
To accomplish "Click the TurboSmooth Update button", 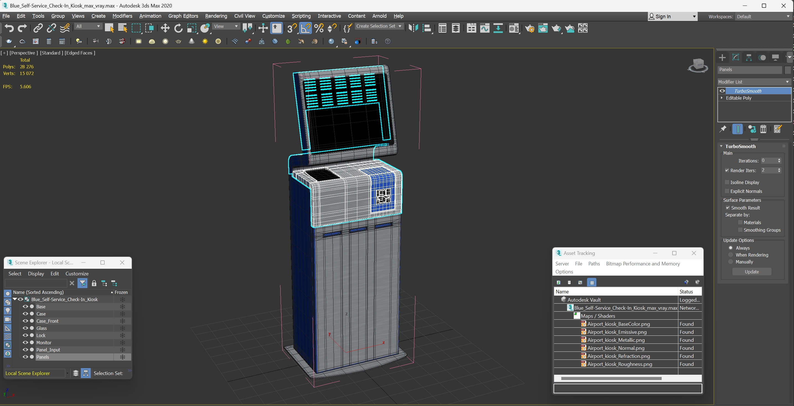I will click(751, 272).
